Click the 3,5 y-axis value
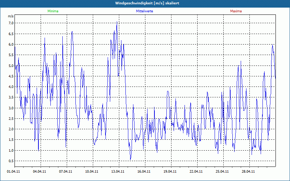The image size is (290, 181). pyautogui.click(x=11, y=97)
